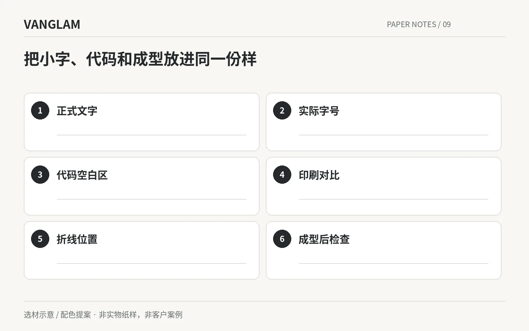Viewport: 529px width, 331px height.
Task: Click the VANGLAM brand logo text
Action: point(52,24)
